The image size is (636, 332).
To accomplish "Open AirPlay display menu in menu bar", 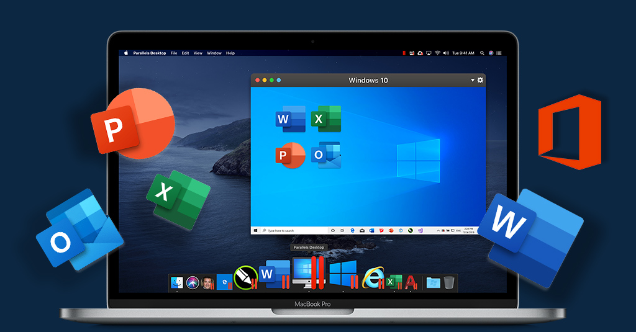I will [x=429, y=53].
